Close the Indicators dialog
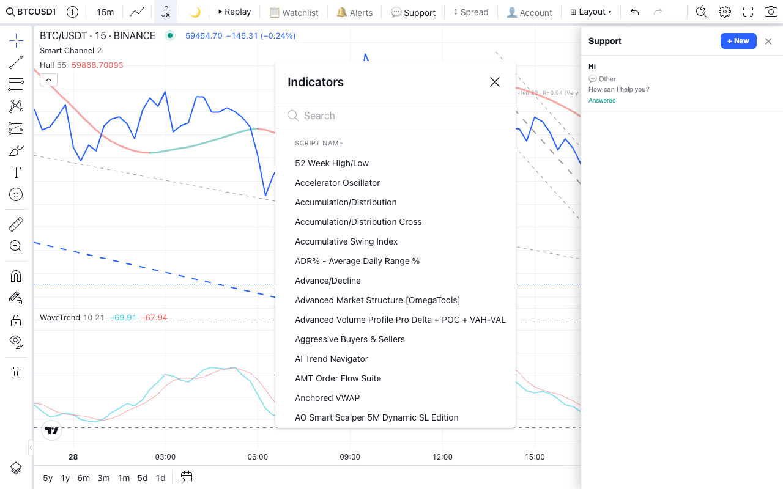This screenshot has height=489, width=783. click(495, 82)
